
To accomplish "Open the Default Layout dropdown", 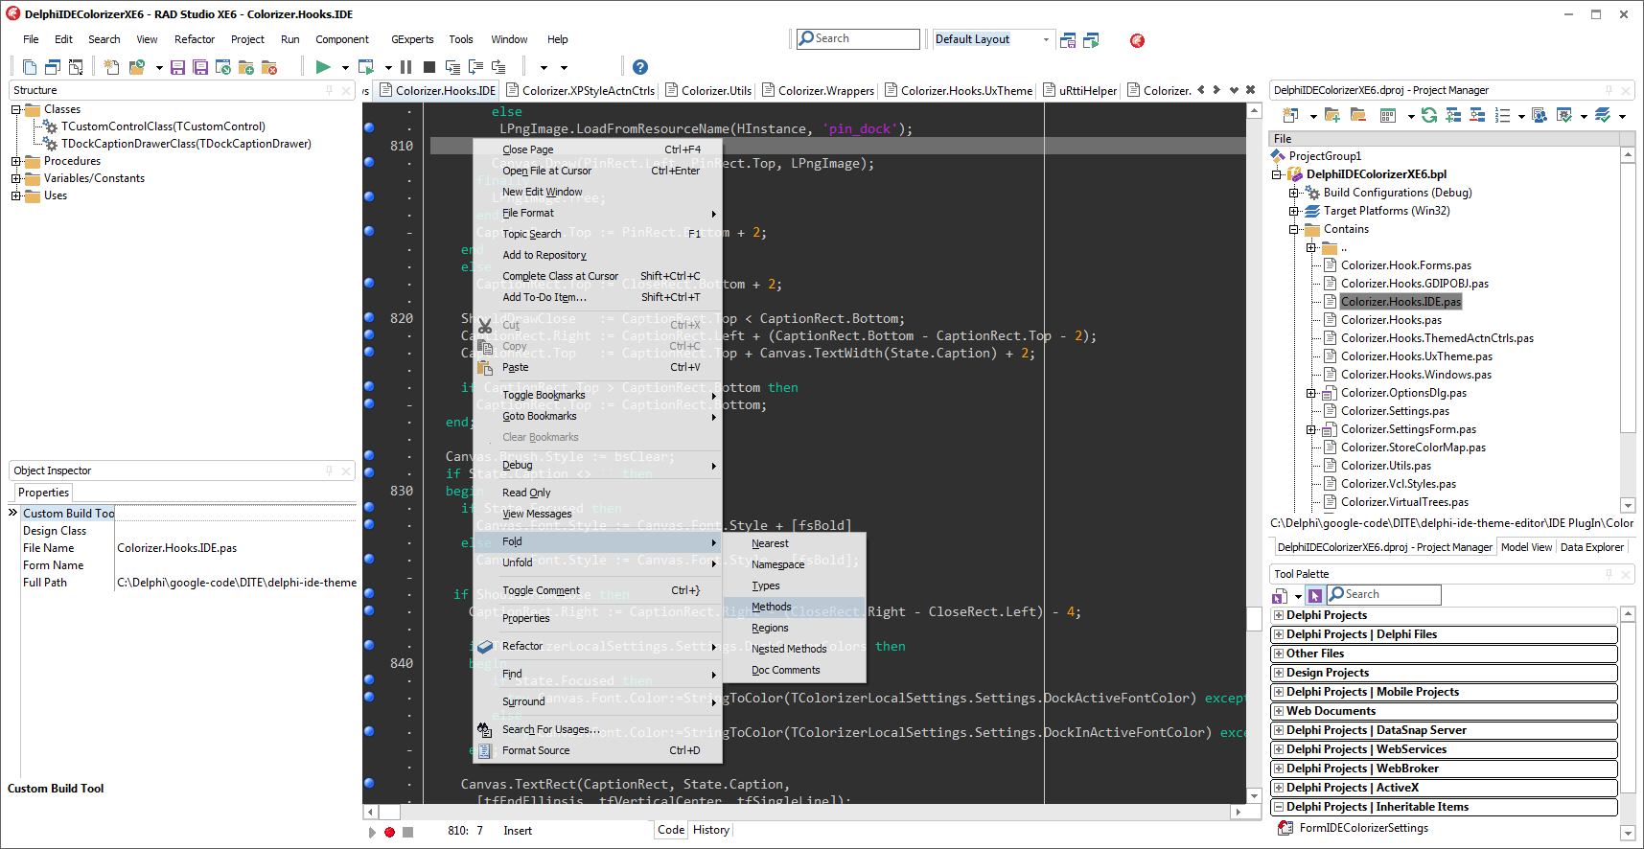I will coord(1045,39).
